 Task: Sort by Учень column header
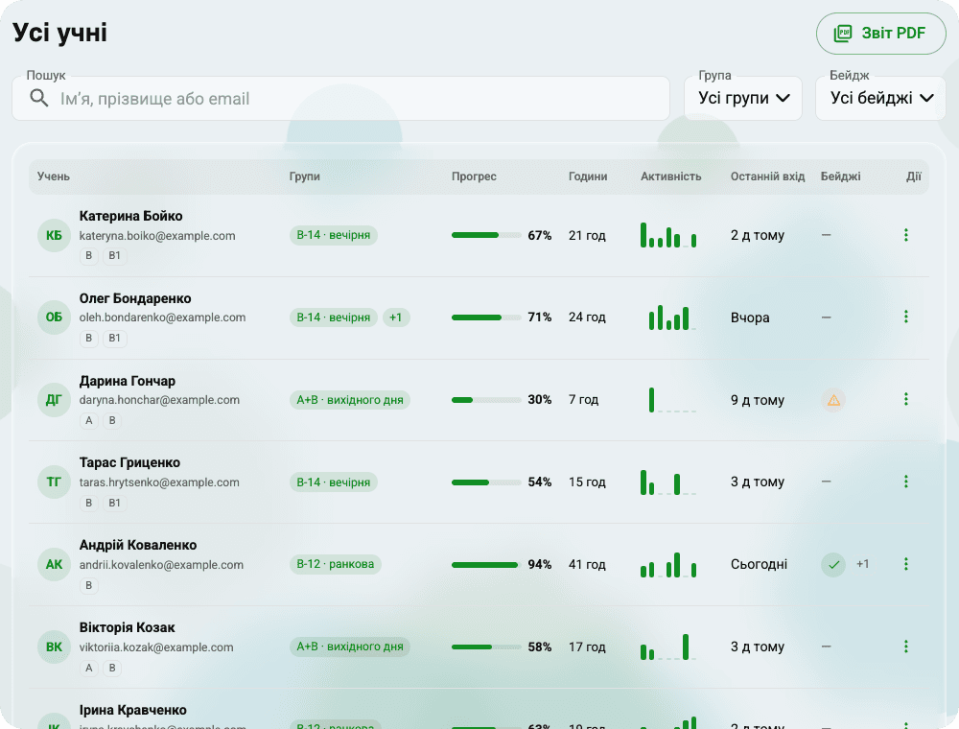[53, 176]
